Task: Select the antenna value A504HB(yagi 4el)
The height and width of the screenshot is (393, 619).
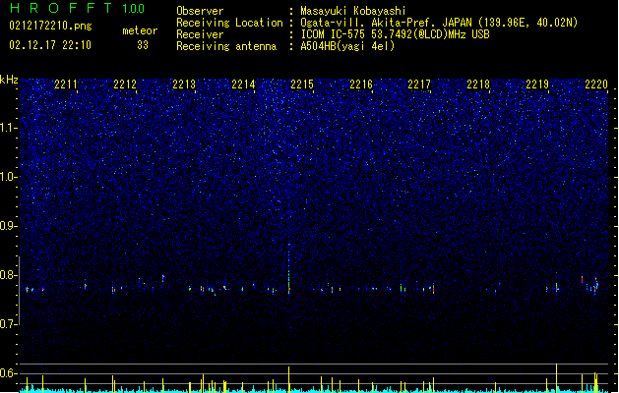Action: [x=347, y=46]
